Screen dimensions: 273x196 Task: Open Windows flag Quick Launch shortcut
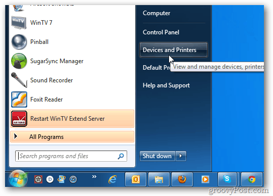[x=62, y=179]
